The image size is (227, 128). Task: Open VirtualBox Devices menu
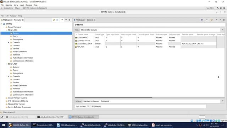coord(28,5)
